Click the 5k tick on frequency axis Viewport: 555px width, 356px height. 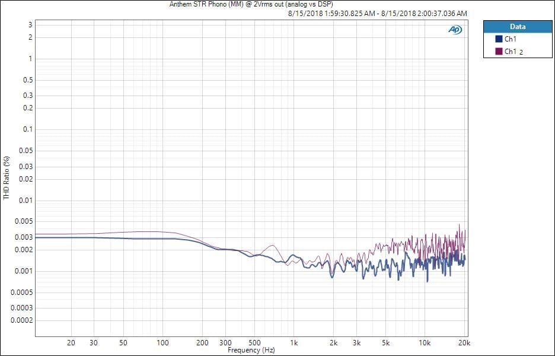[385, 343]
